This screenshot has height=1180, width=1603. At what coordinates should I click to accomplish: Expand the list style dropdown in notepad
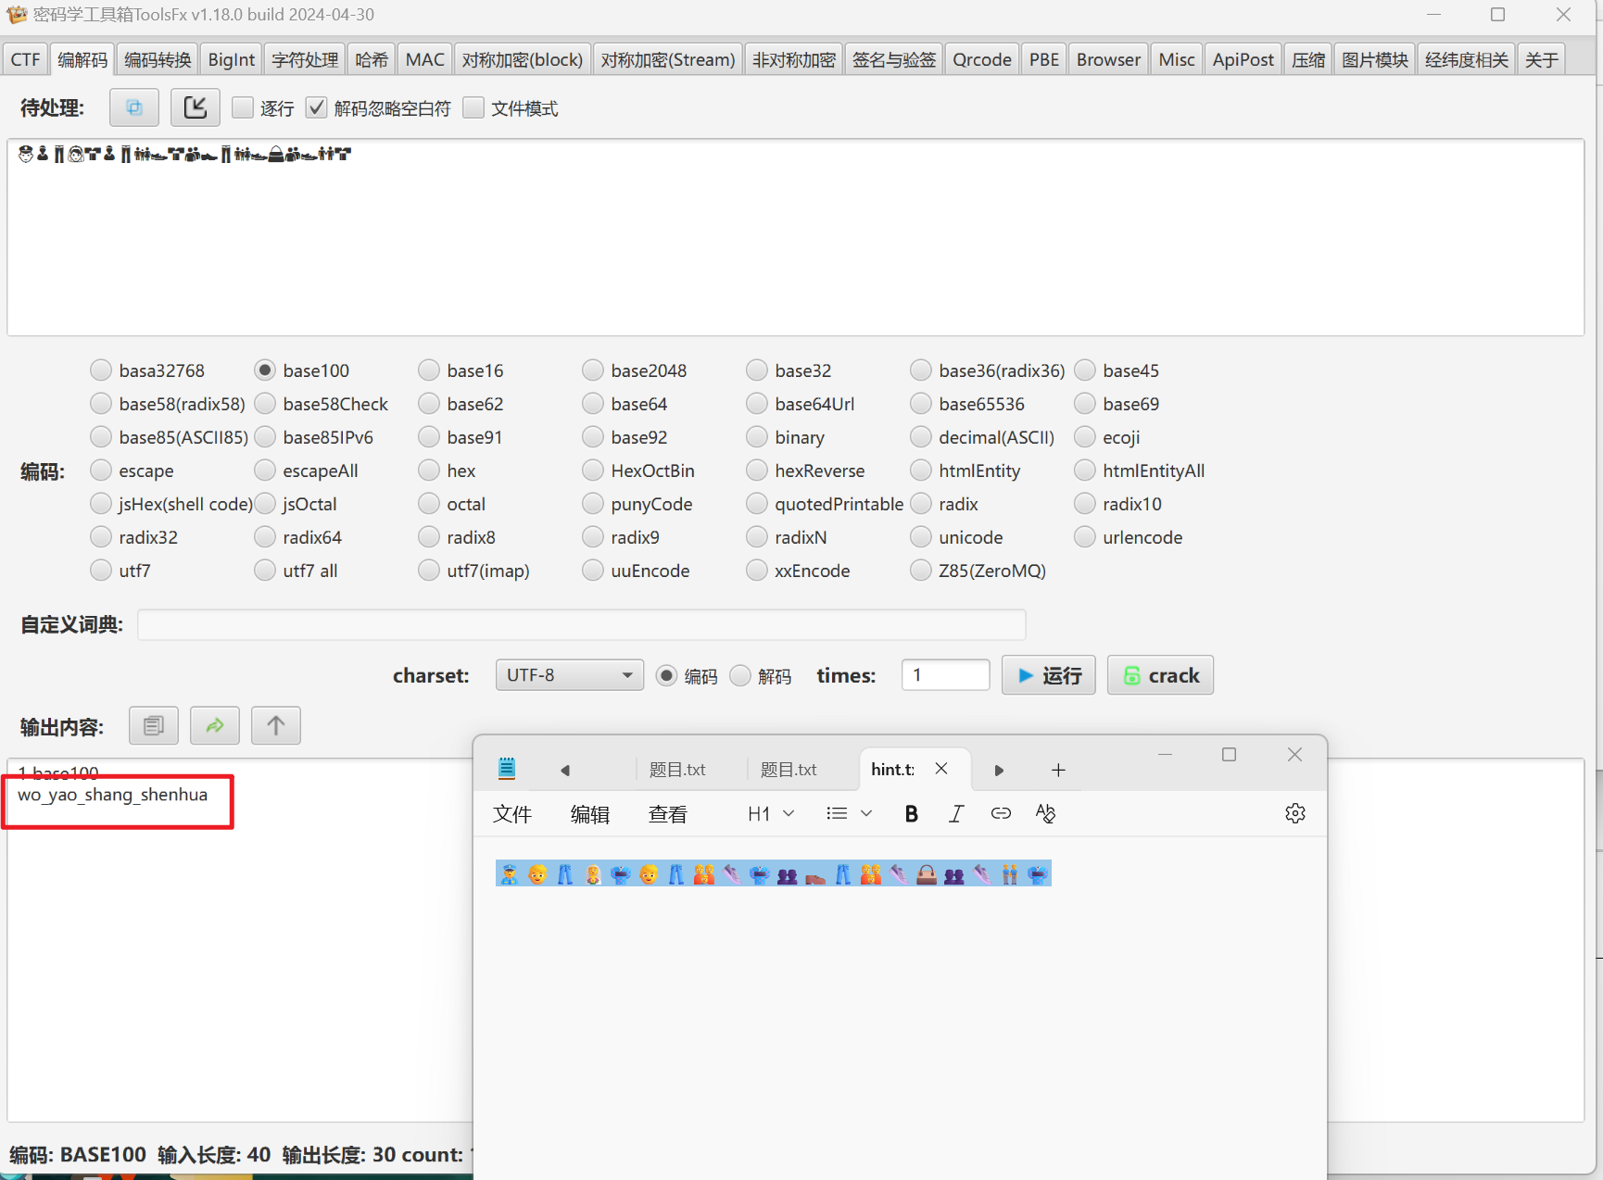click(849, 813)
